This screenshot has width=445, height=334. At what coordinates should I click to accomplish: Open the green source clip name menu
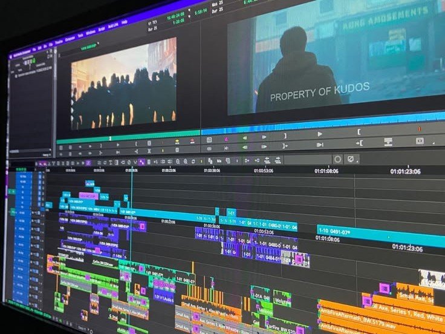[x=89, y=46]
